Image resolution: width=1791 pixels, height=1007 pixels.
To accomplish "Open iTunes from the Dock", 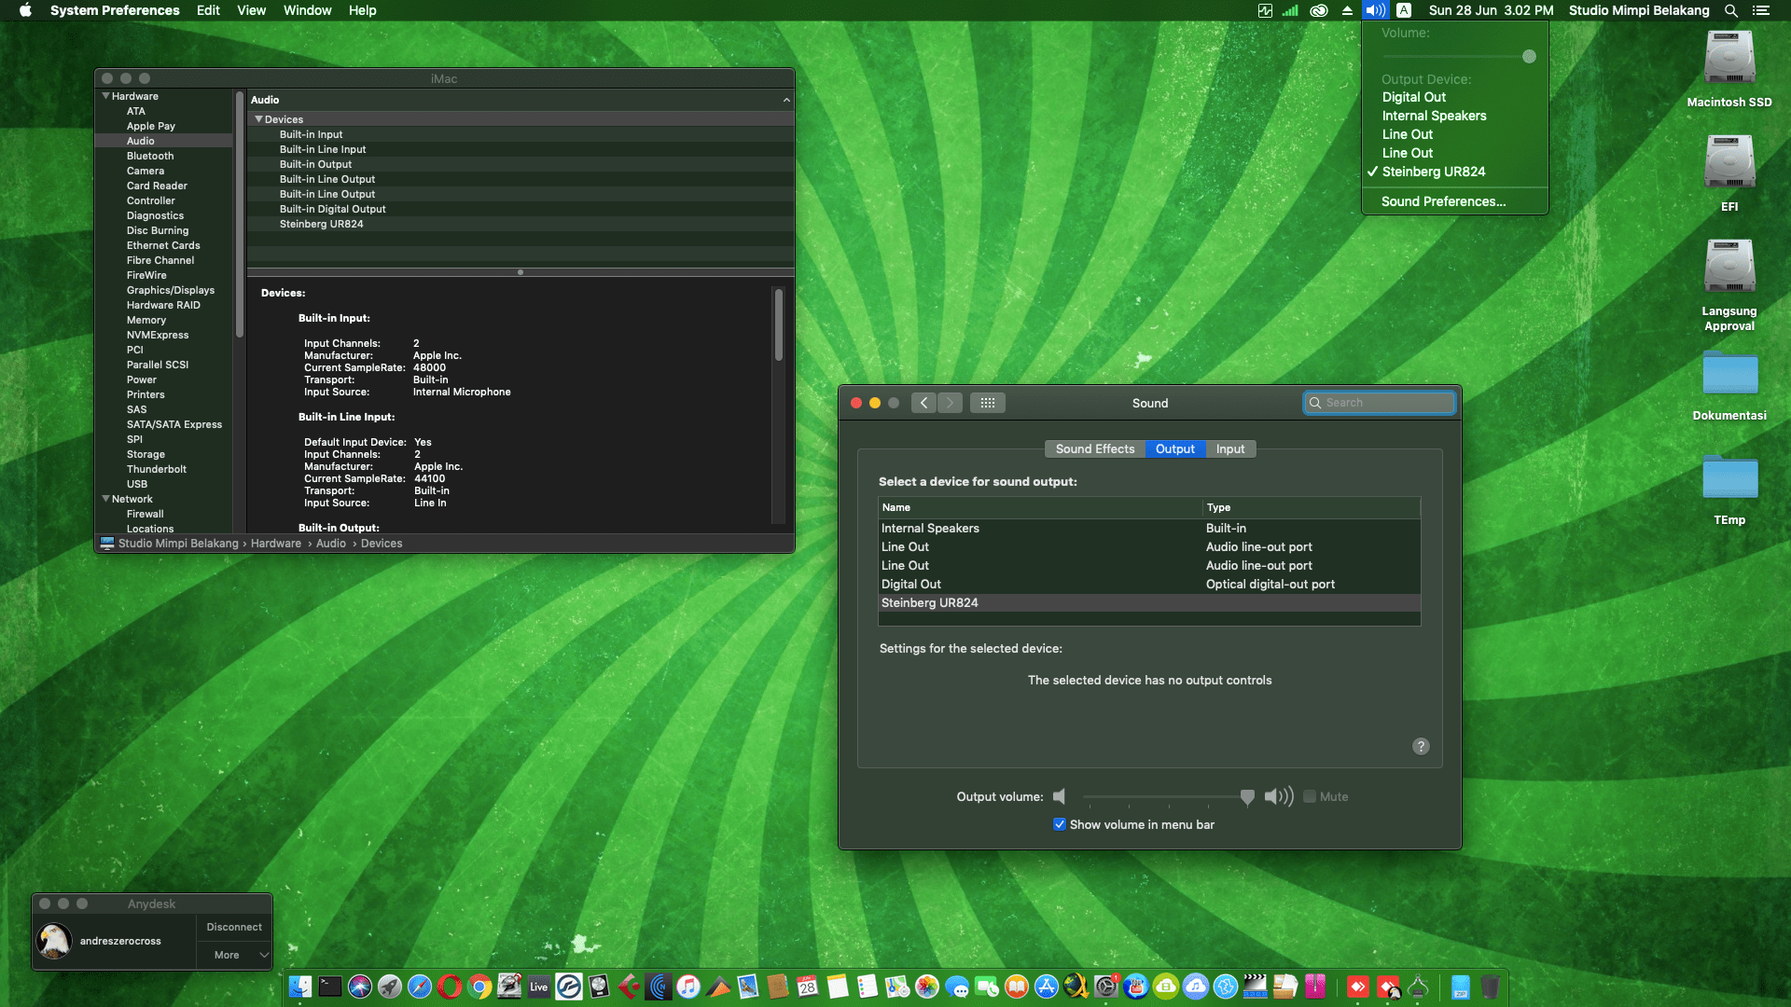I will 688,986.
